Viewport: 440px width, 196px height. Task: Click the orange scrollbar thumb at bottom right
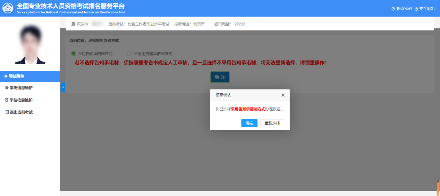pos(438,189)
